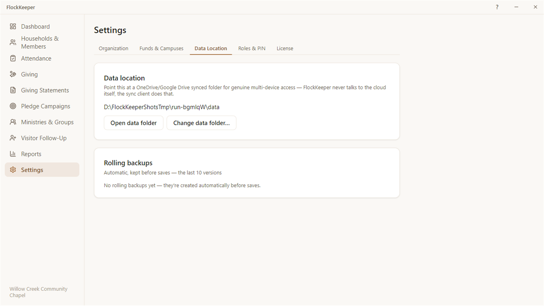Click the Visitor Follow-Up person-plus icon
Viewport: 544px width, 306px height.
click(13, 138)
